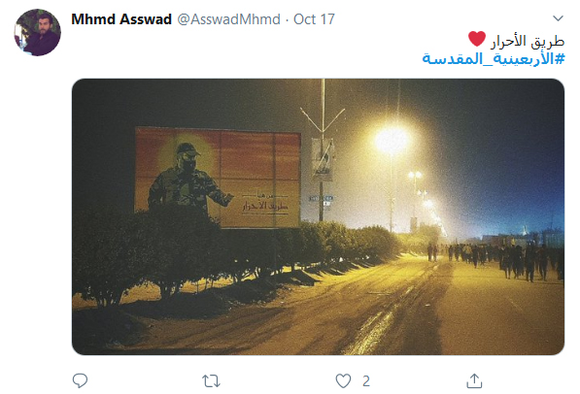Image resolution: width=580 pixels, height=394 pixels.
Task: Open the Mhmd Asswad display name link
Action: point(121,19)
